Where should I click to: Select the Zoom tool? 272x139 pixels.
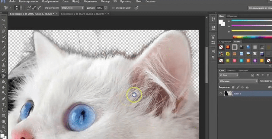[3, 127]
